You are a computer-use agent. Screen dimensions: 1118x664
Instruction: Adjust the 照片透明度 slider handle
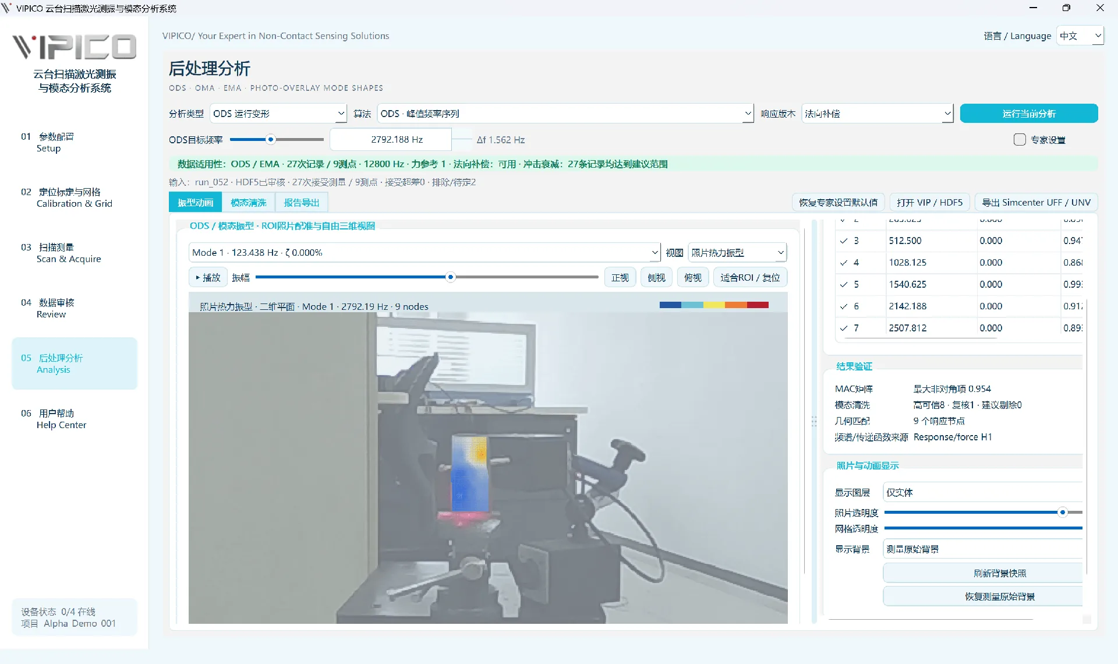pyautogui.click(x=1063, y=513)
